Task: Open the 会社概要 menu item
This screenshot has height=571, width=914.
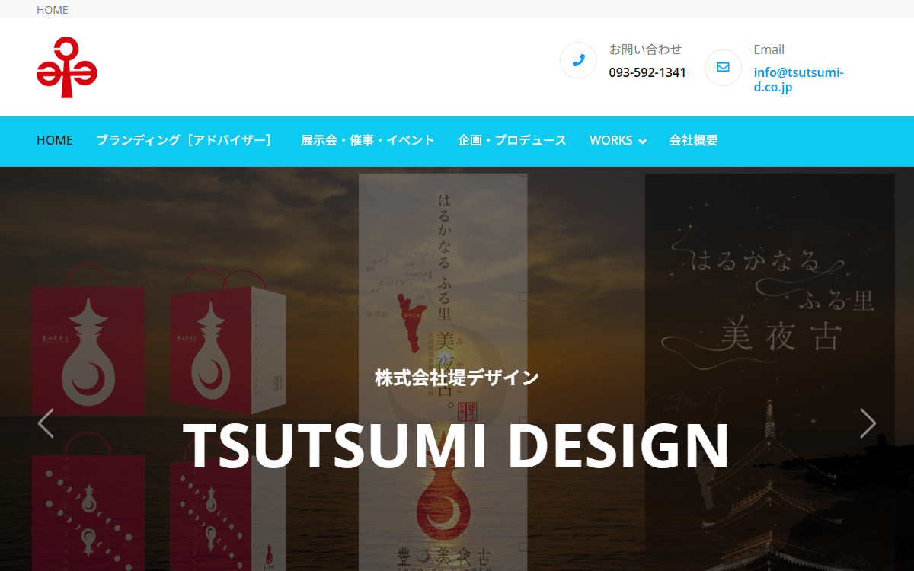Action: click(x=693, y=140)
